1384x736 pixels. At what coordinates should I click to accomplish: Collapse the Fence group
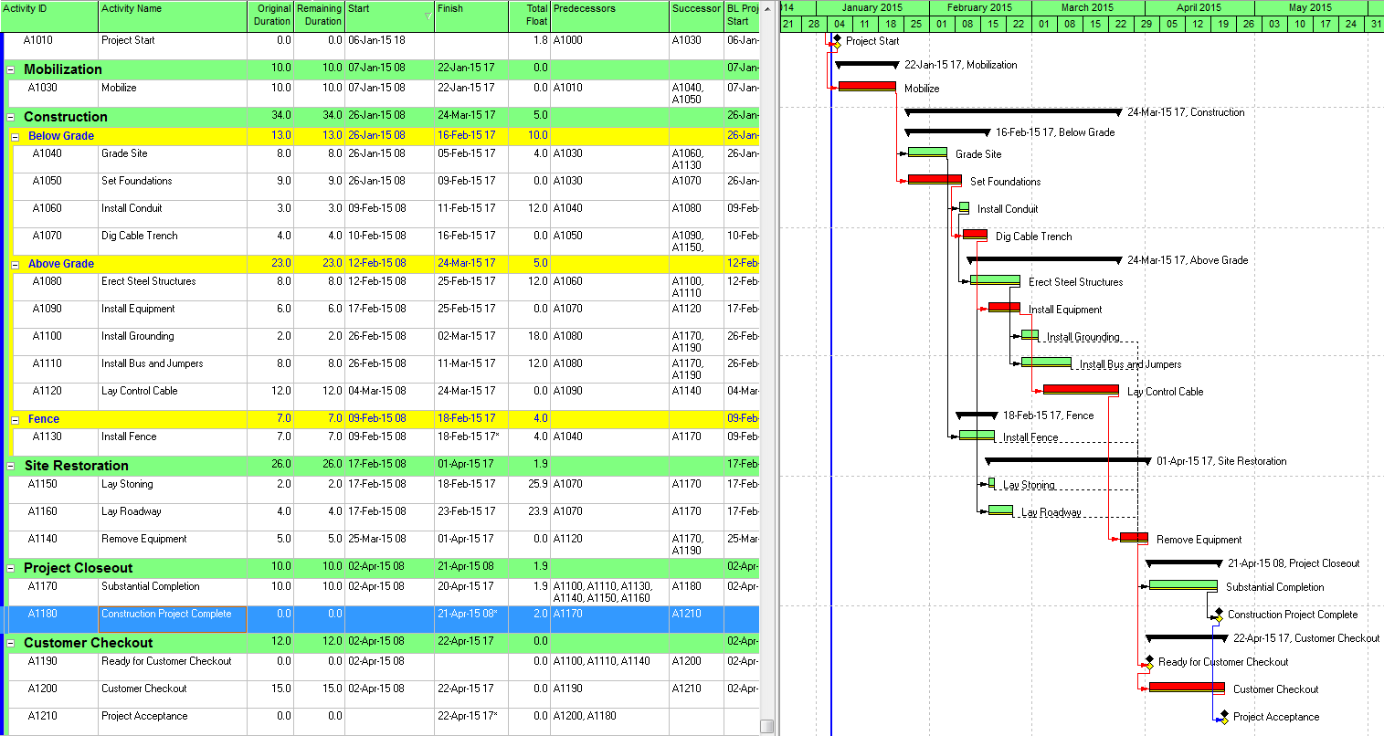pyautogui.click(x=16, y=420)
